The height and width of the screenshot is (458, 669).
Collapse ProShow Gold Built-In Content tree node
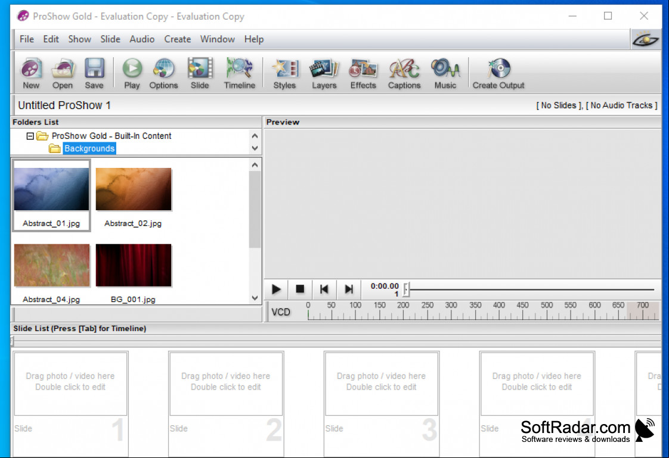(30, 136)
